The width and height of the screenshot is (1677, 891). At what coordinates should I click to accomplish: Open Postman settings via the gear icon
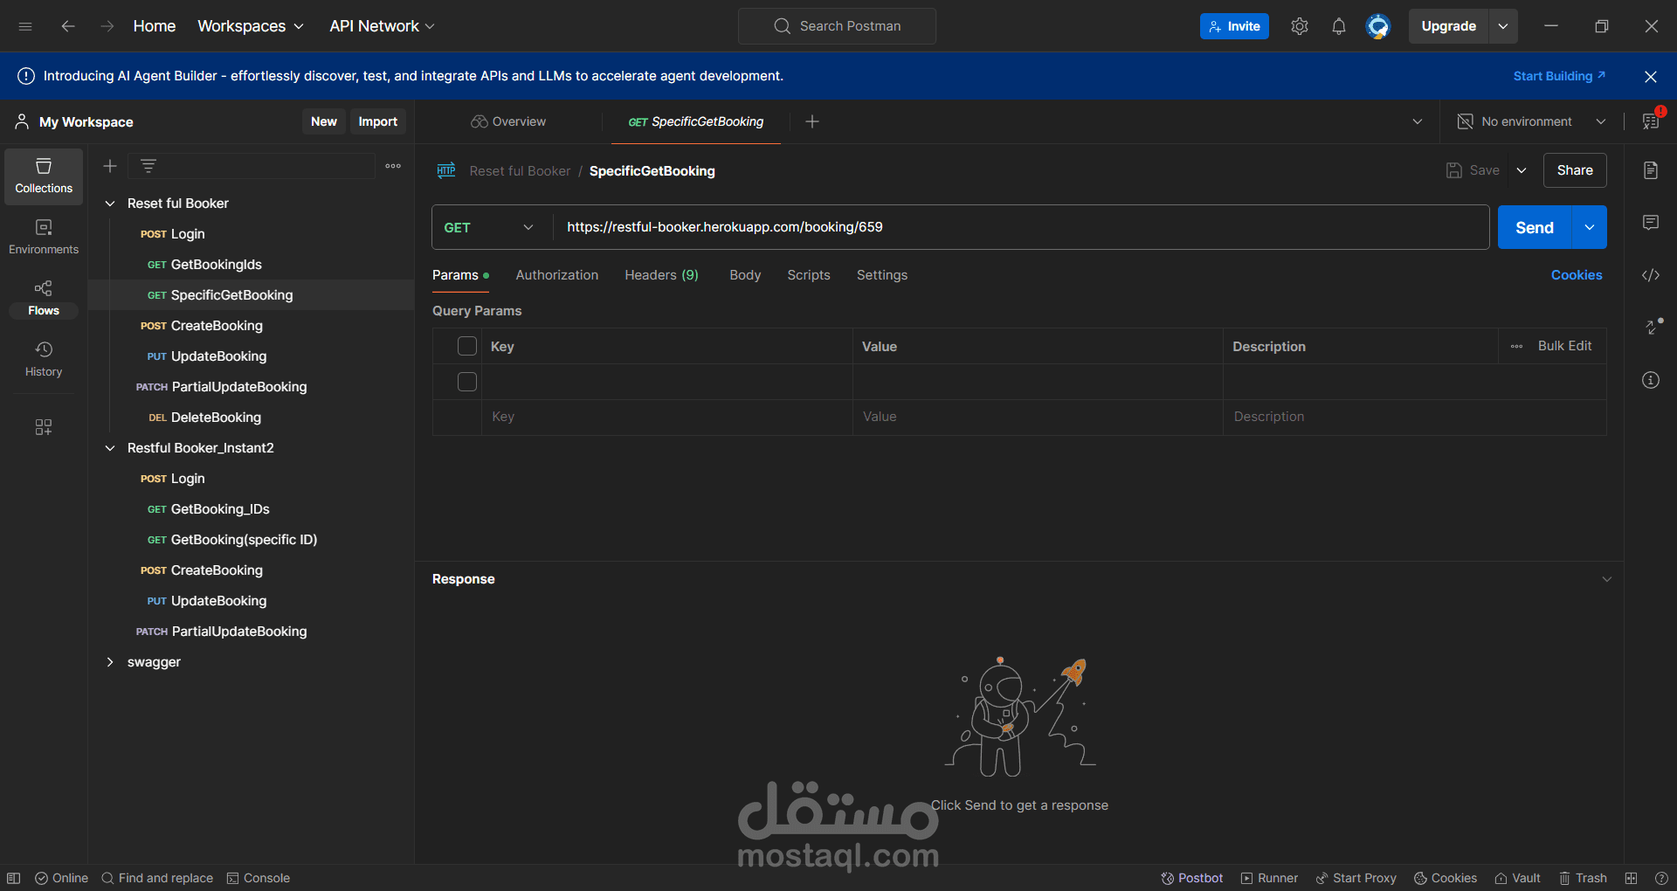(1299, 26)
